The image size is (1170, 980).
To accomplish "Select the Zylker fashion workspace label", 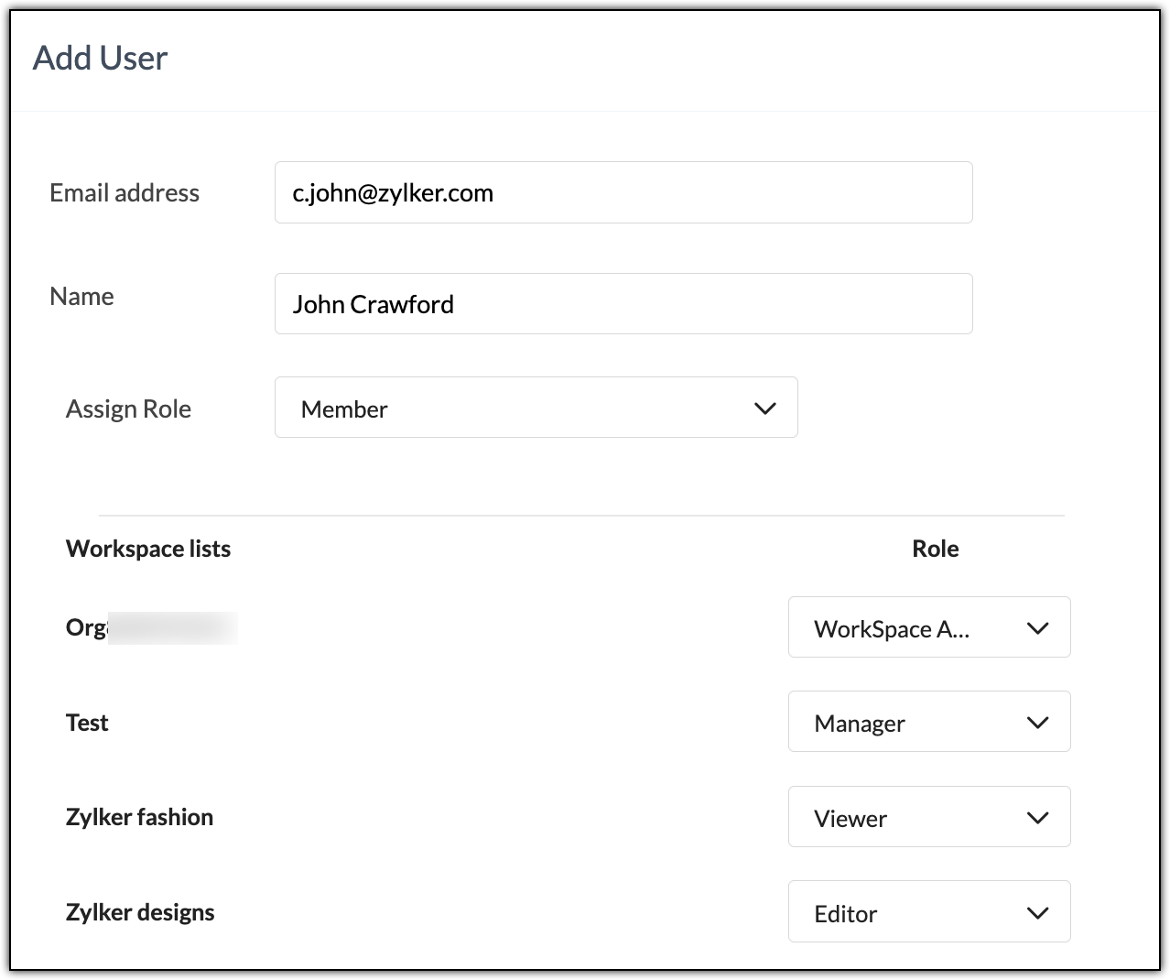I will pyautogui.click(x=139, y=817).
